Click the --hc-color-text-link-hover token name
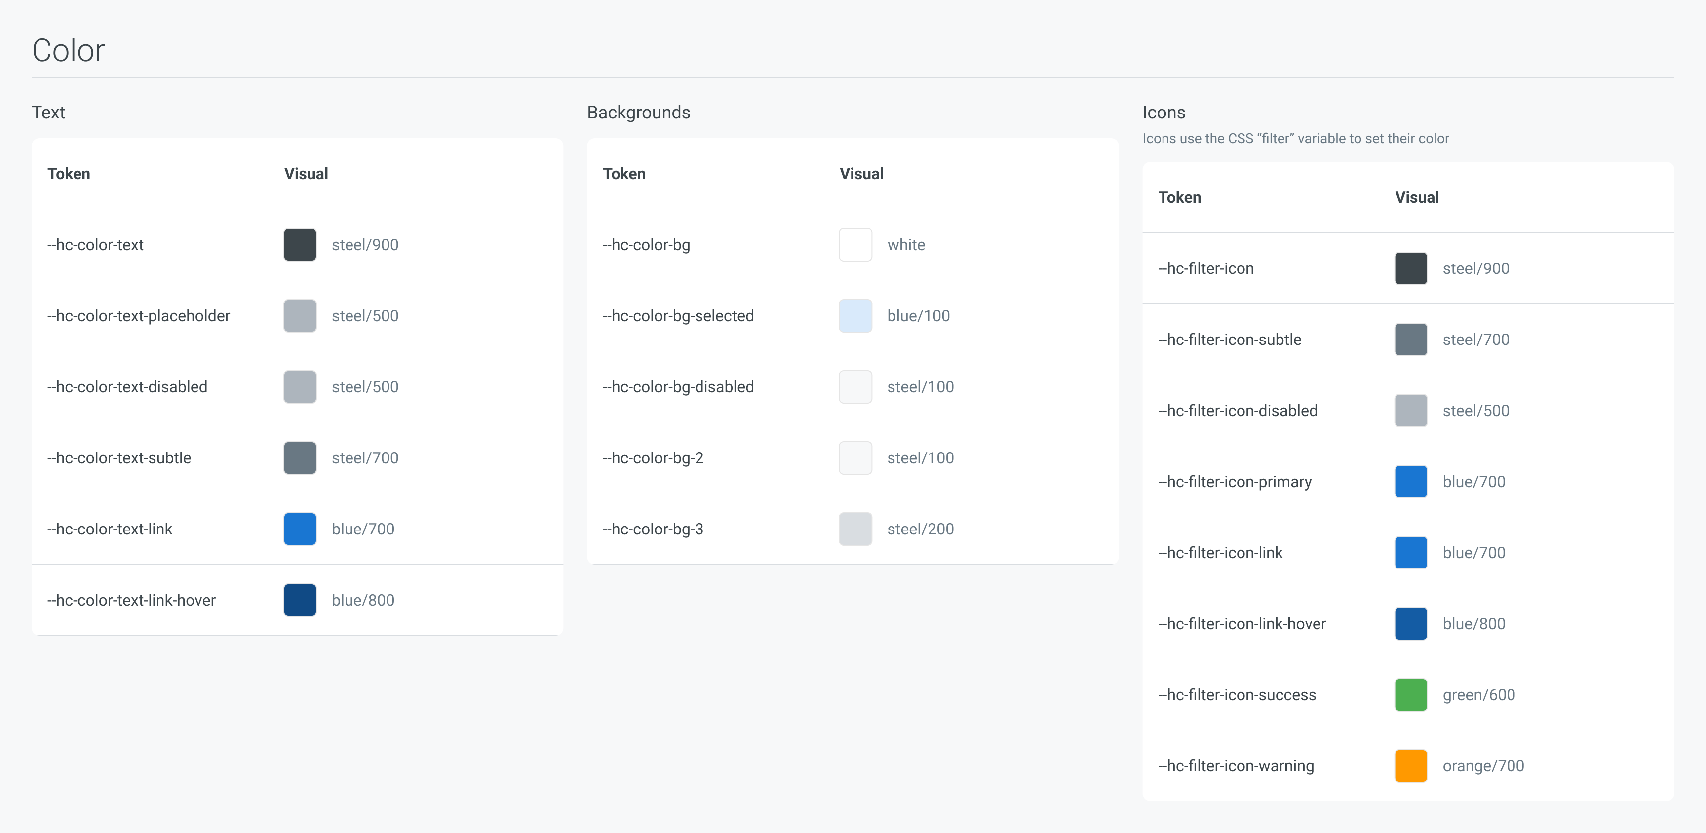This screenshot has width=1706, height=833. [131, 600]
